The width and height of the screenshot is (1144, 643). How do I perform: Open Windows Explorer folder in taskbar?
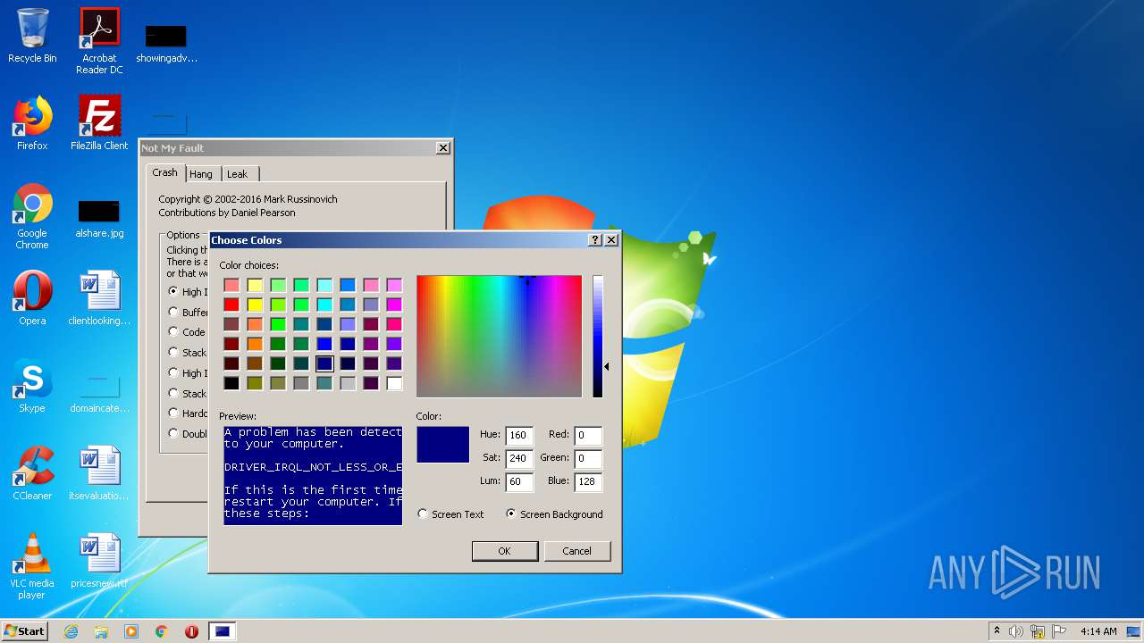pyautogui.click(x=101, y=631)
